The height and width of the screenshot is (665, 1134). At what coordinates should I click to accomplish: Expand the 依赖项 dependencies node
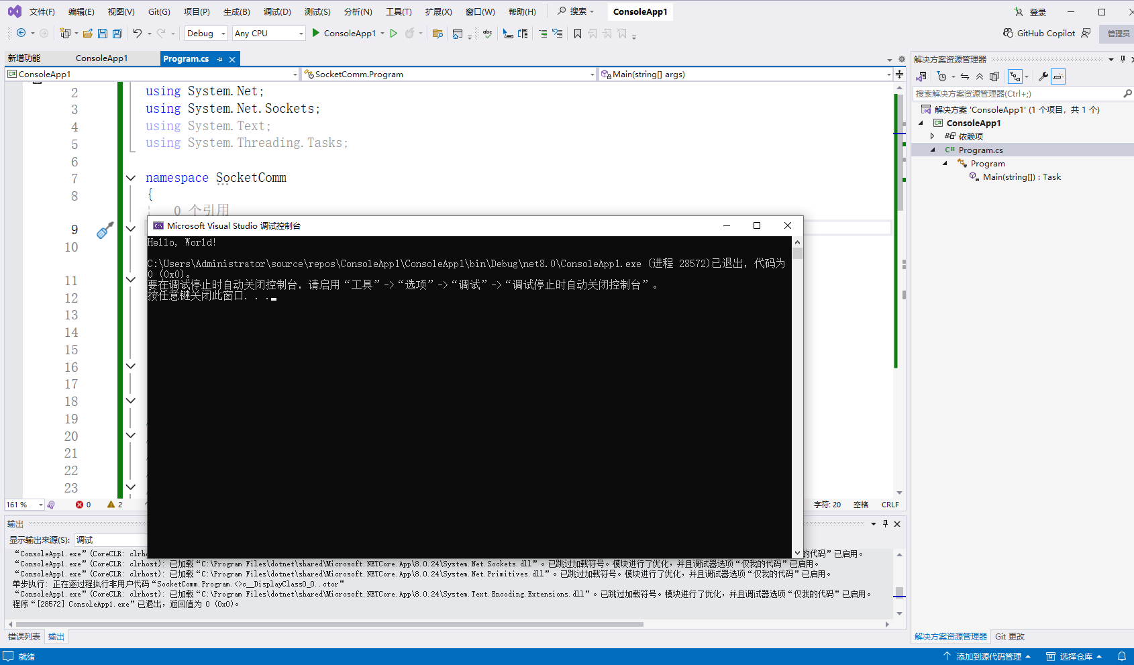932,136
